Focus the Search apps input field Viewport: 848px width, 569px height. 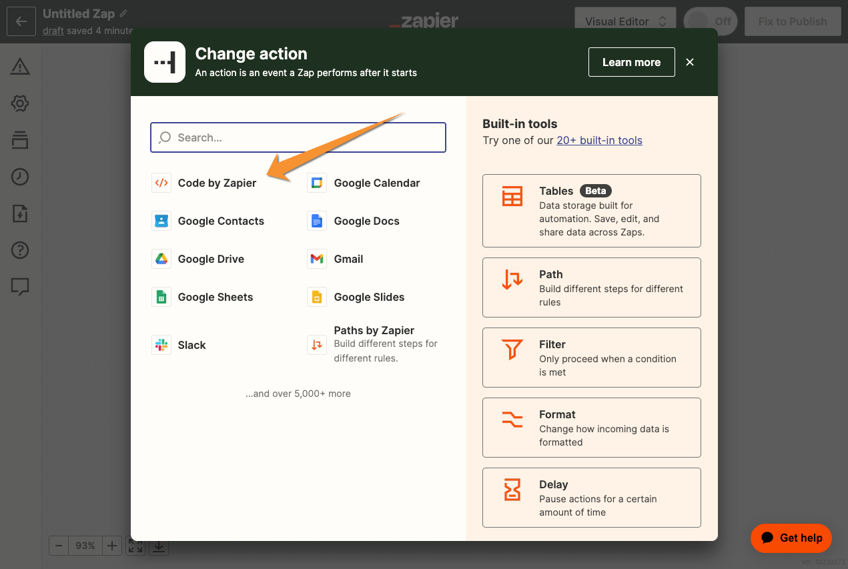coord(298,137)
